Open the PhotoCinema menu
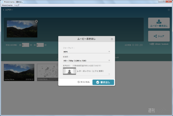173x116 pixels. click(x=7, y=5)
